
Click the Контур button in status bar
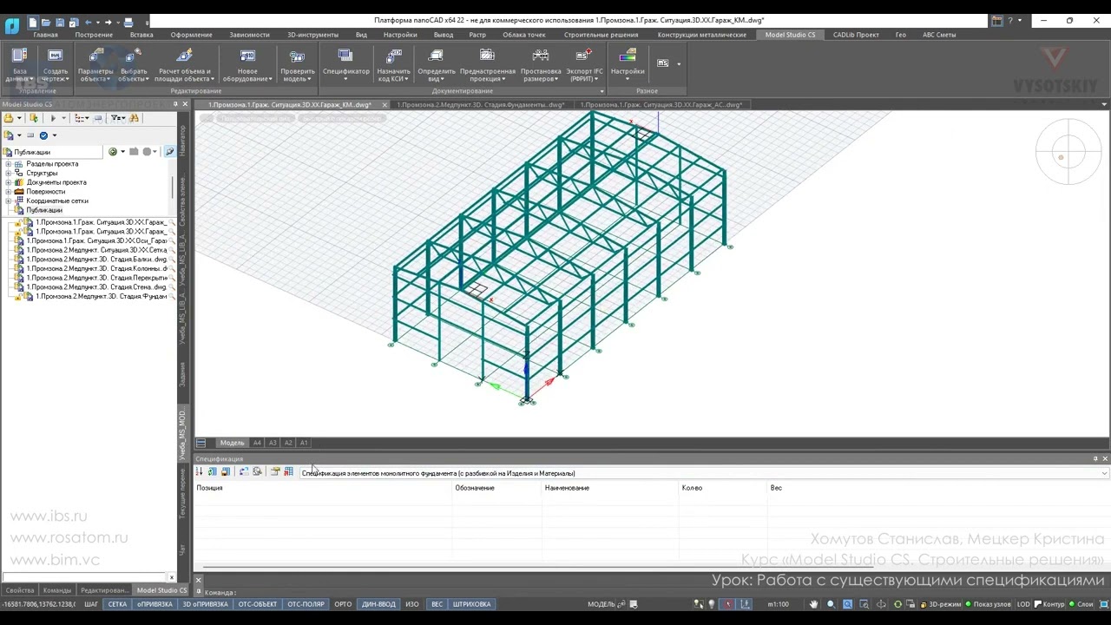pos(1049,604)
